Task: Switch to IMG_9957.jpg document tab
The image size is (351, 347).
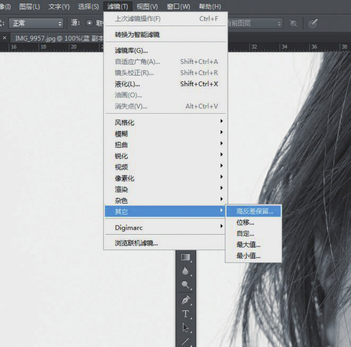Action: [x=58, y=38]
